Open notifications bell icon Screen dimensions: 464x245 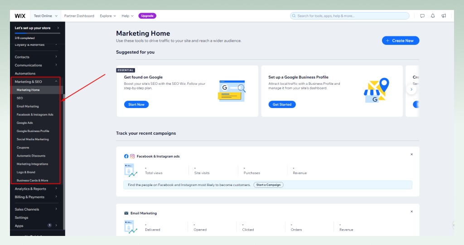coord(433,16)
